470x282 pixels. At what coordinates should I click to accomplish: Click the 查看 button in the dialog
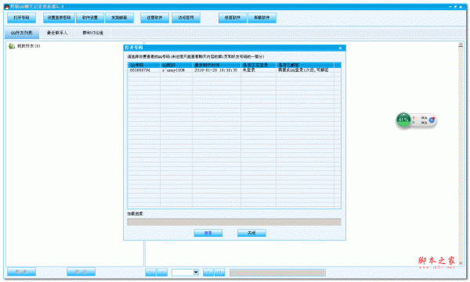[x=208, y=233]
